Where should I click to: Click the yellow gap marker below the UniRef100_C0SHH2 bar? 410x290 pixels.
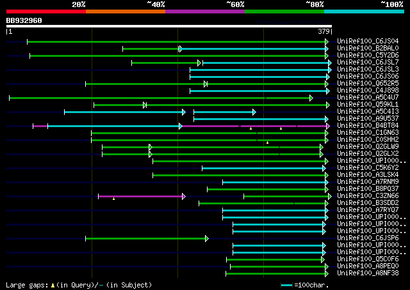tap(268, 142)
